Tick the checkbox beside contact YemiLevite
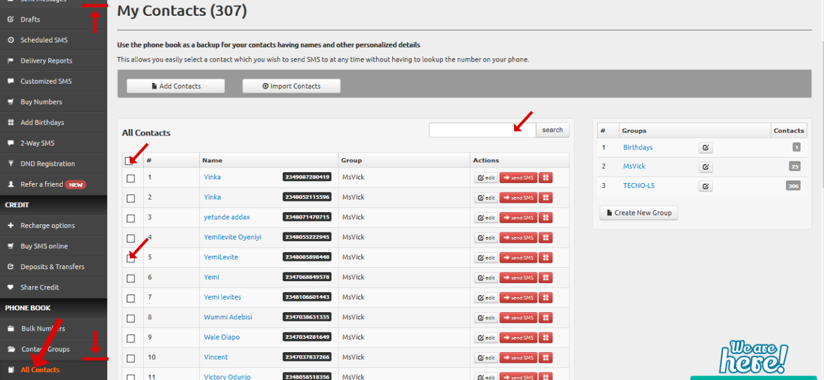Image resolution: width=824 pixels, height=380 pixels. [x=131, y=258]
